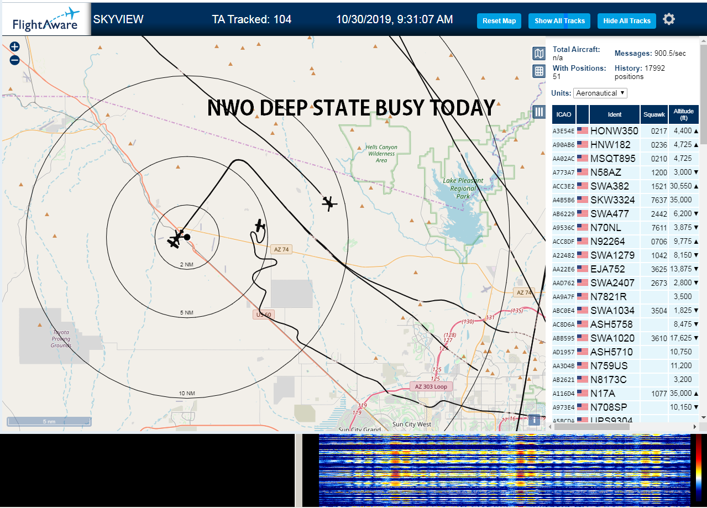Select N8173C aircraft row
This screenshot has height=508, width=707.
[626, 380]
